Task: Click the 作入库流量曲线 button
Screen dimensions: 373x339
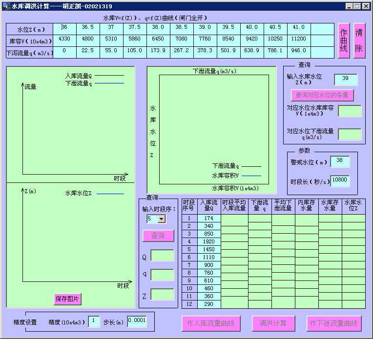Action: point(211,323)
